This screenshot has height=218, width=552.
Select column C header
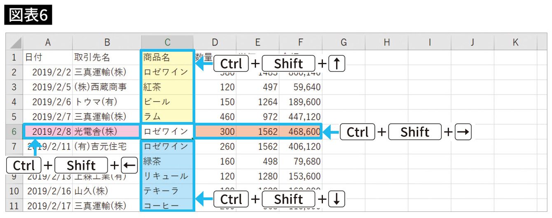click(167, 42)
